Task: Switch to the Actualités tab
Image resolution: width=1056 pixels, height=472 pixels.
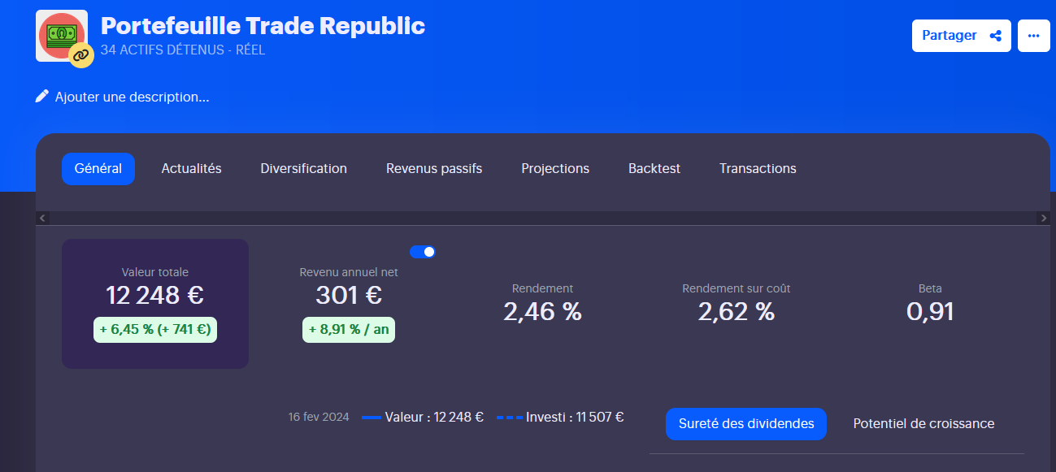Action: (x=191, y=169)
